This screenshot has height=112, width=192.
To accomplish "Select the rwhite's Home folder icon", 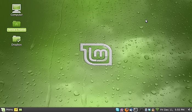I will click(16, 24).
